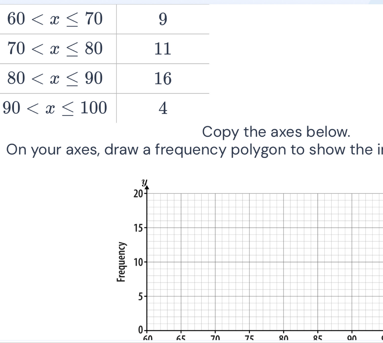The image size is (383, 343).
Task: Select the frequency value 16 in the table
Action: click(x=163, y=78)
